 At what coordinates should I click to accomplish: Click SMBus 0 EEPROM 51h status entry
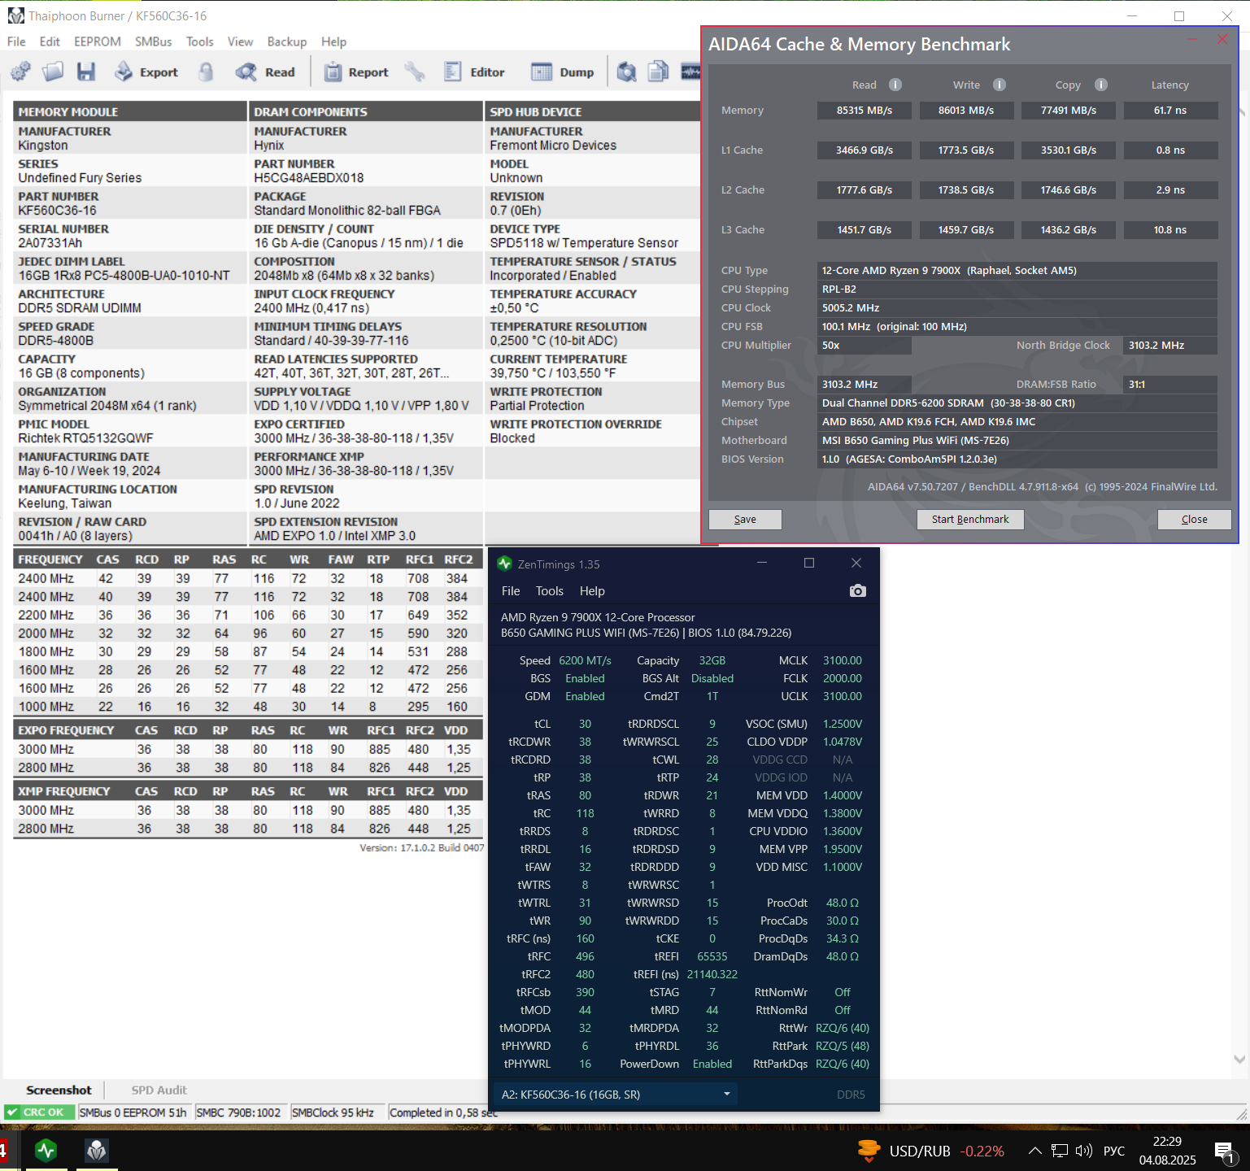(x=133, y=1112)
